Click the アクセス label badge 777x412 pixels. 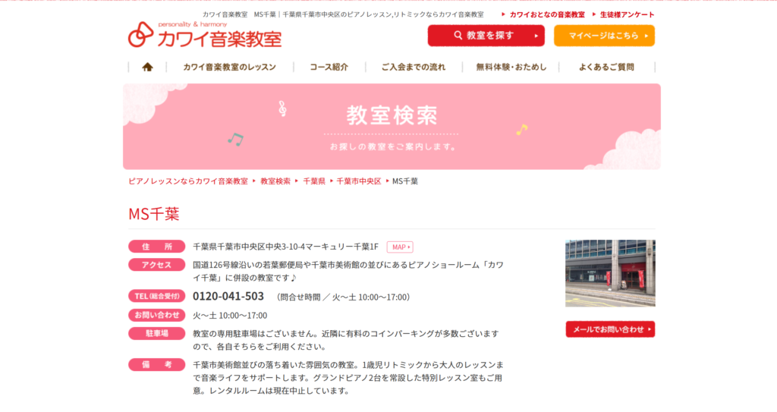156,265
